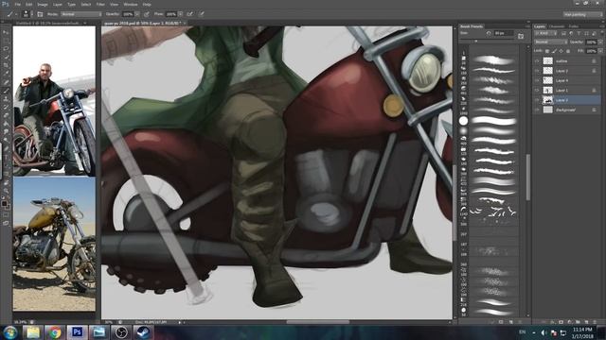The width and height of the screenshot is (606, 340).
Task: Select the Clone Stamp tool
Action: (x=6, y=98)
